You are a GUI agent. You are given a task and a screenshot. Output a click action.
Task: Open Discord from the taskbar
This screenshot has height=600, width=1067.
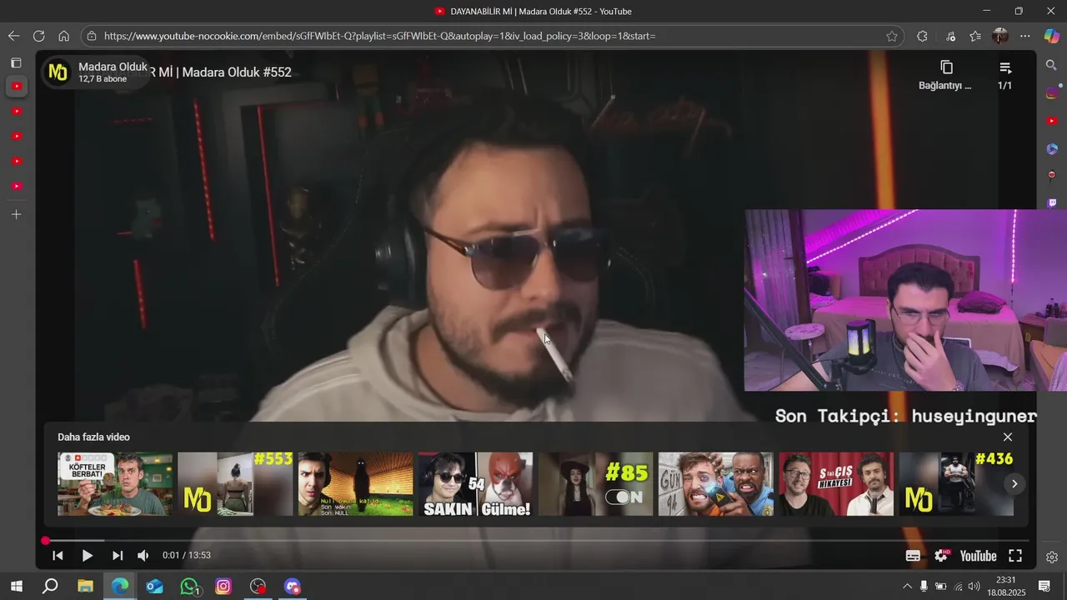293,587
